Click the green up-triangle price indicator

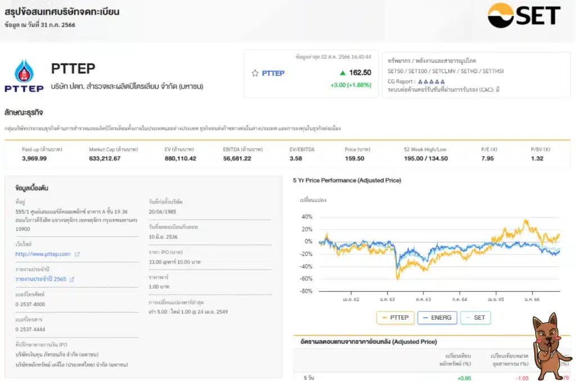click(x=343, y=73)
